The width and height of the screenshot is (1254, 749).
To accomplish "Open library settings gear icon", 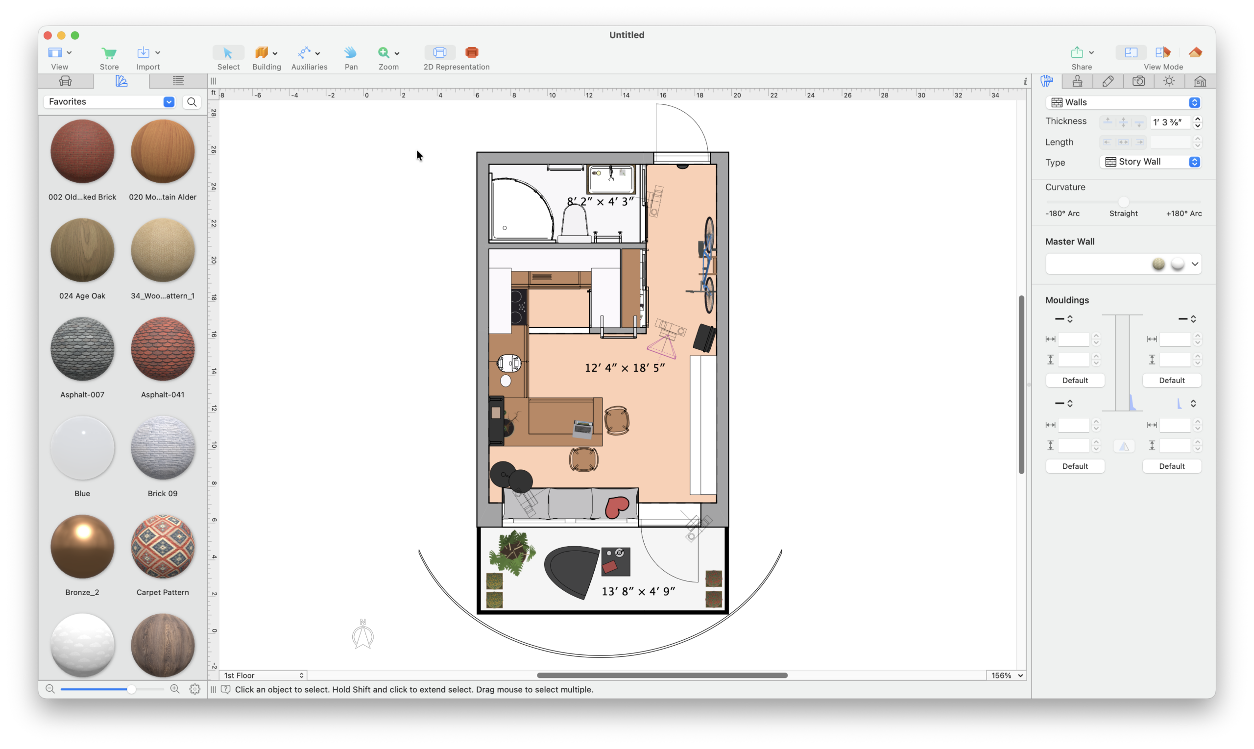I will [x=195, y=689].
